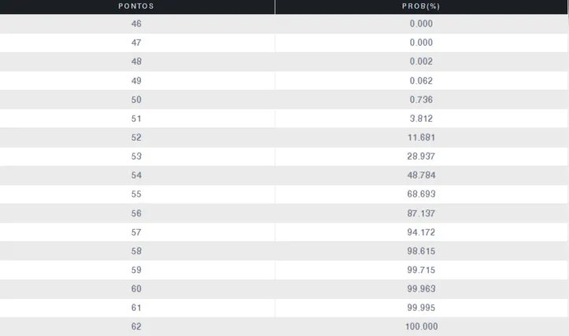Screen dimensions: 569x336
Task: Click the PROB(%) column header
Action: [421, 6]
